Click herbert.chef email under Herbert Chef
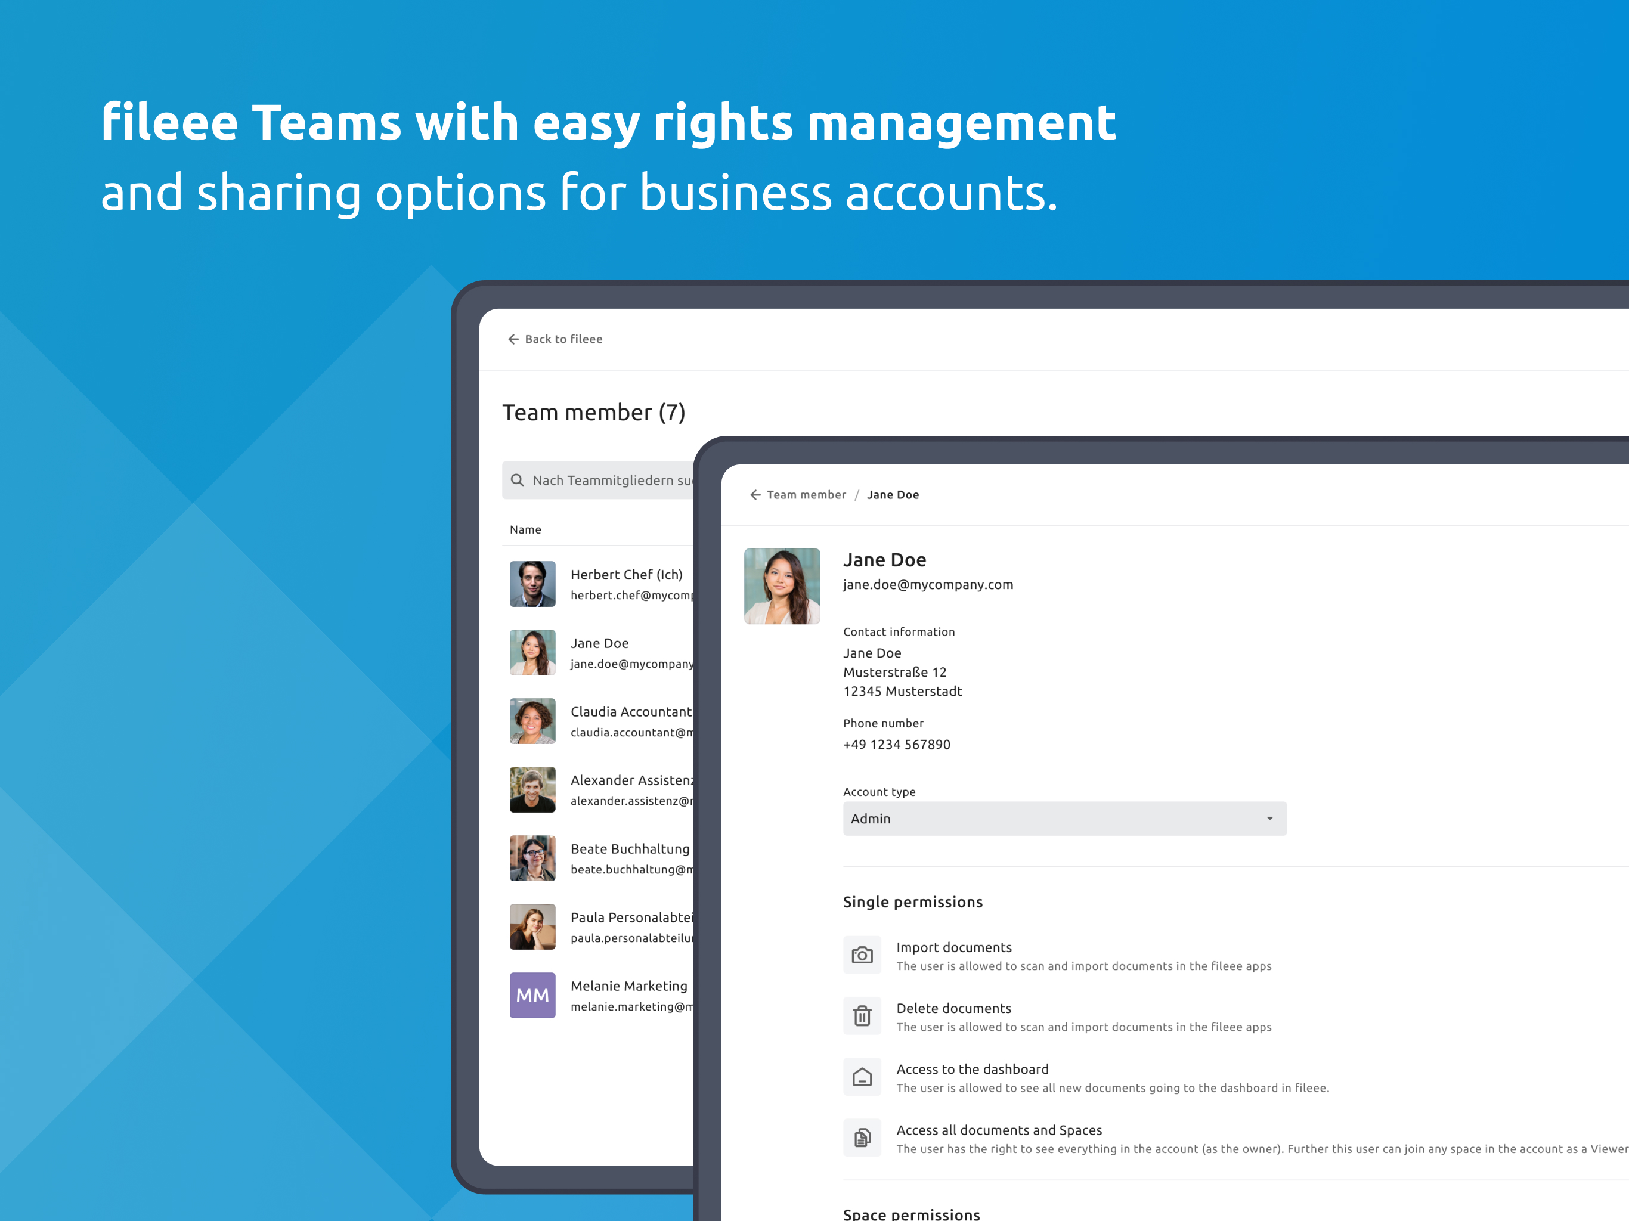 click(x=631, y=595)
